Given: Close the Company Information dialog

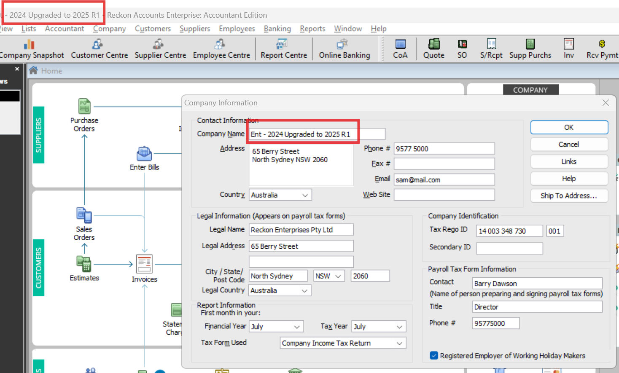Looking at the screenshot, I should 606,103.
